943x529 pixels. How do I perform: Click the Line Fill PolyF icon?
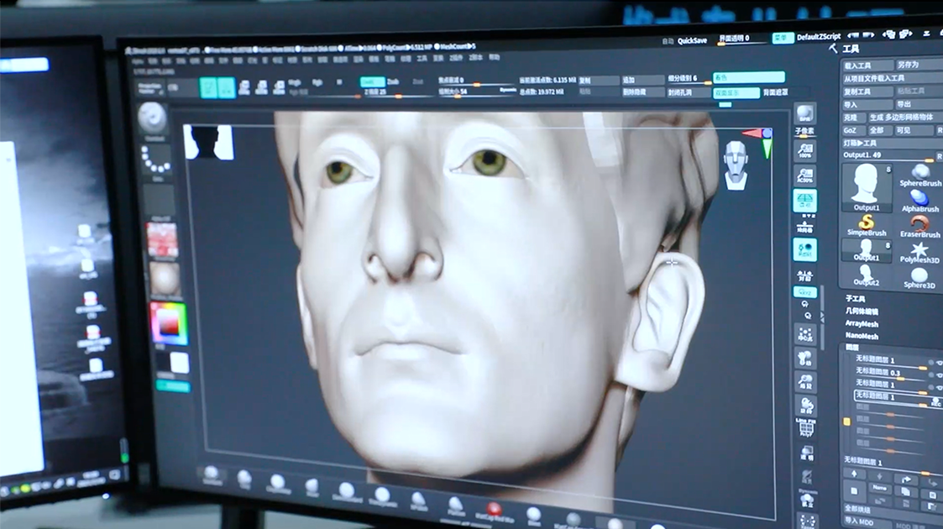pyautogui.click(x=806, y=427)
